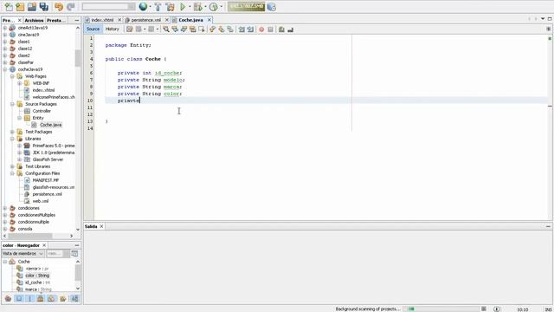Click the New Project toolbar icon
Screen dimensions: 554x312
[x=20, y=7]
